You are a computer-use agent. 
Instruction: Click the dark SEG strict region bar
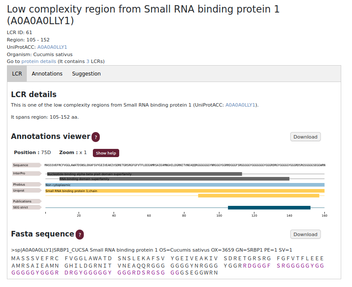point(269,208)
